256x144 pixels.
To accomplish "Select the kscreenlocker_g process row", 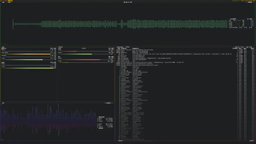I will coord(185,62).
